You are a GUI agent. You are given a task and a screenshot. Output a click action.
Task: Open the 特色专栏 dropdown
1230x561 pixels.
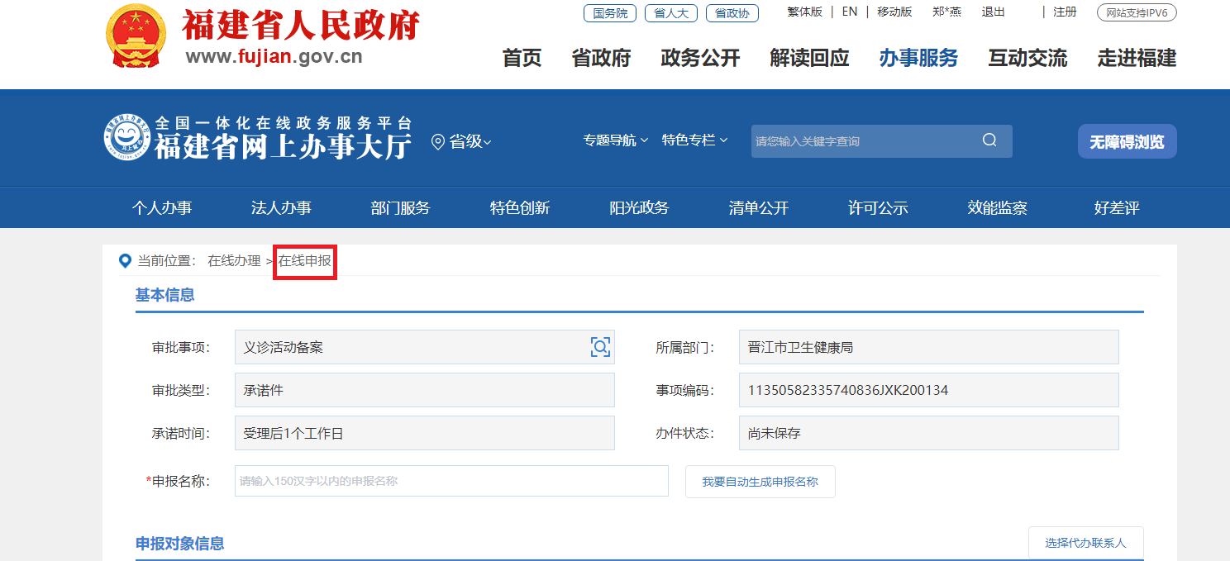694,140
